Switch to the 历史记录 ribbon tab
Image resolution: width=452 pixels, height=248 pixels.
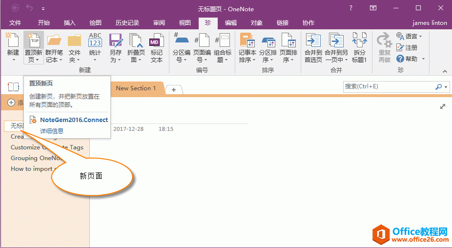pos(127,23)
